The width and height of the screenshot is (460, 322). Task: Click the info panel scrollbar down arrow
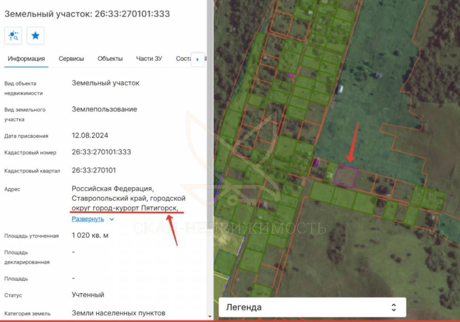tap(210, 316)
